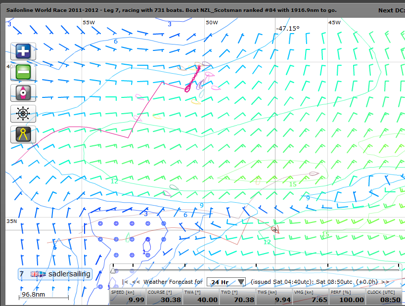
Task: Click the PERF 100.00 readout
Action: (x=348, y=297)
